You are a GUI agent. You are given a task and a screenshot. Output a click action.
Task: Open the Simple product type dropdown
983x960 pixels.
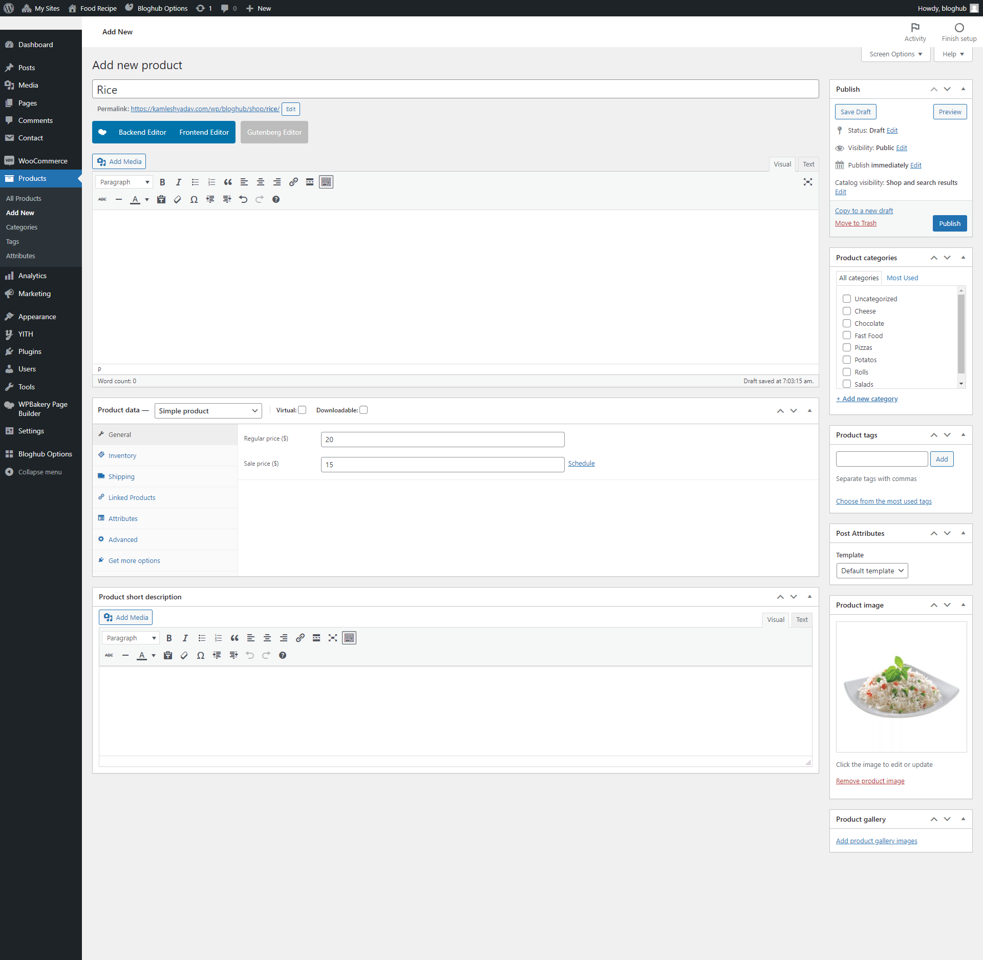(208, 411)
